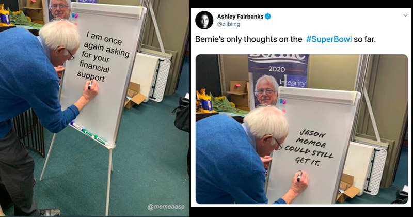Click the Ashley Fairbanks display name

click(240, 17)
